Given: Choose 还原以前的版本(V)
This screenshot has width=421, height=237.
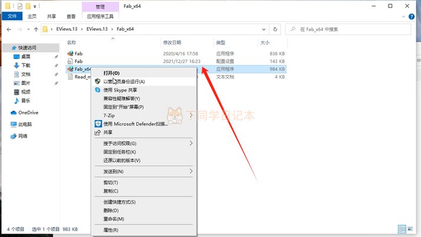Looking at the screenshot, I should click(x=144, y=160).
